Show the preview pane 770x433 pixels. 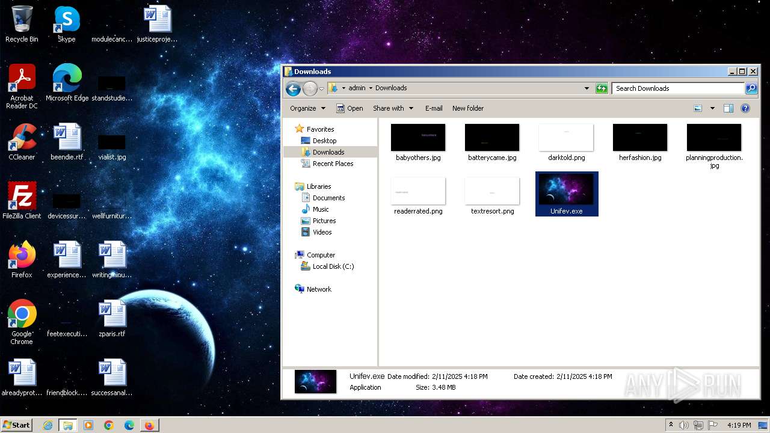(x=728, y=108)
